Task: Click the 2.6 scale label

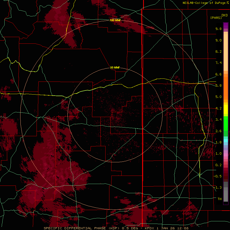Action: click(x=218, y=131)
